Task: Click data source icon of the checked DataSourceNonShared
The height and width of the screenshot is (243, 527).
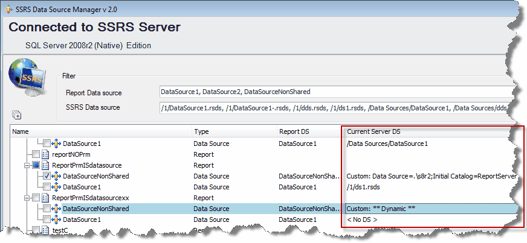Action: point(57,176)
